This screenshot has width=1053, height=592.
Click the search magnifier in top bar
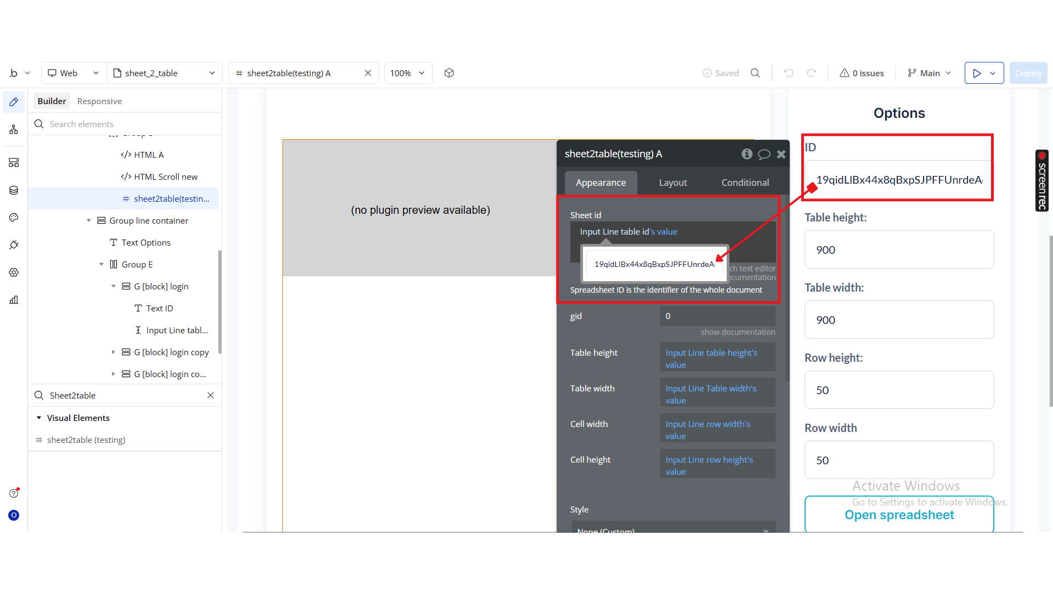(x=755, y=73)
